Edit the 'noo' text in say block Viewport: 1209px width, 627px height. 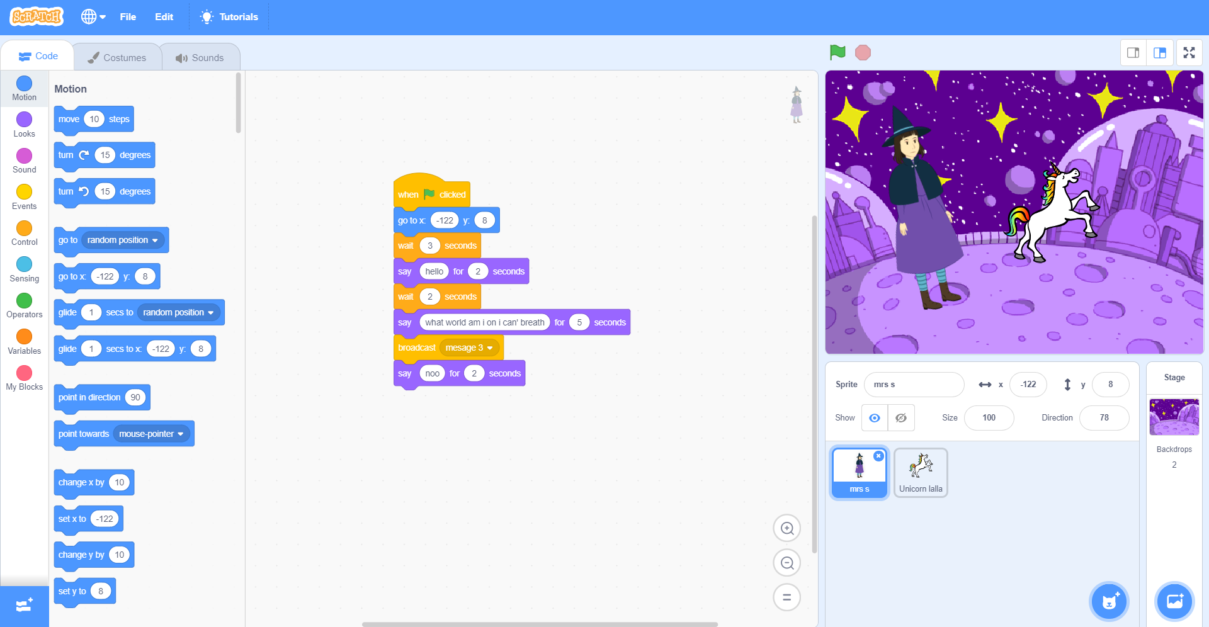tap(432, 374)
